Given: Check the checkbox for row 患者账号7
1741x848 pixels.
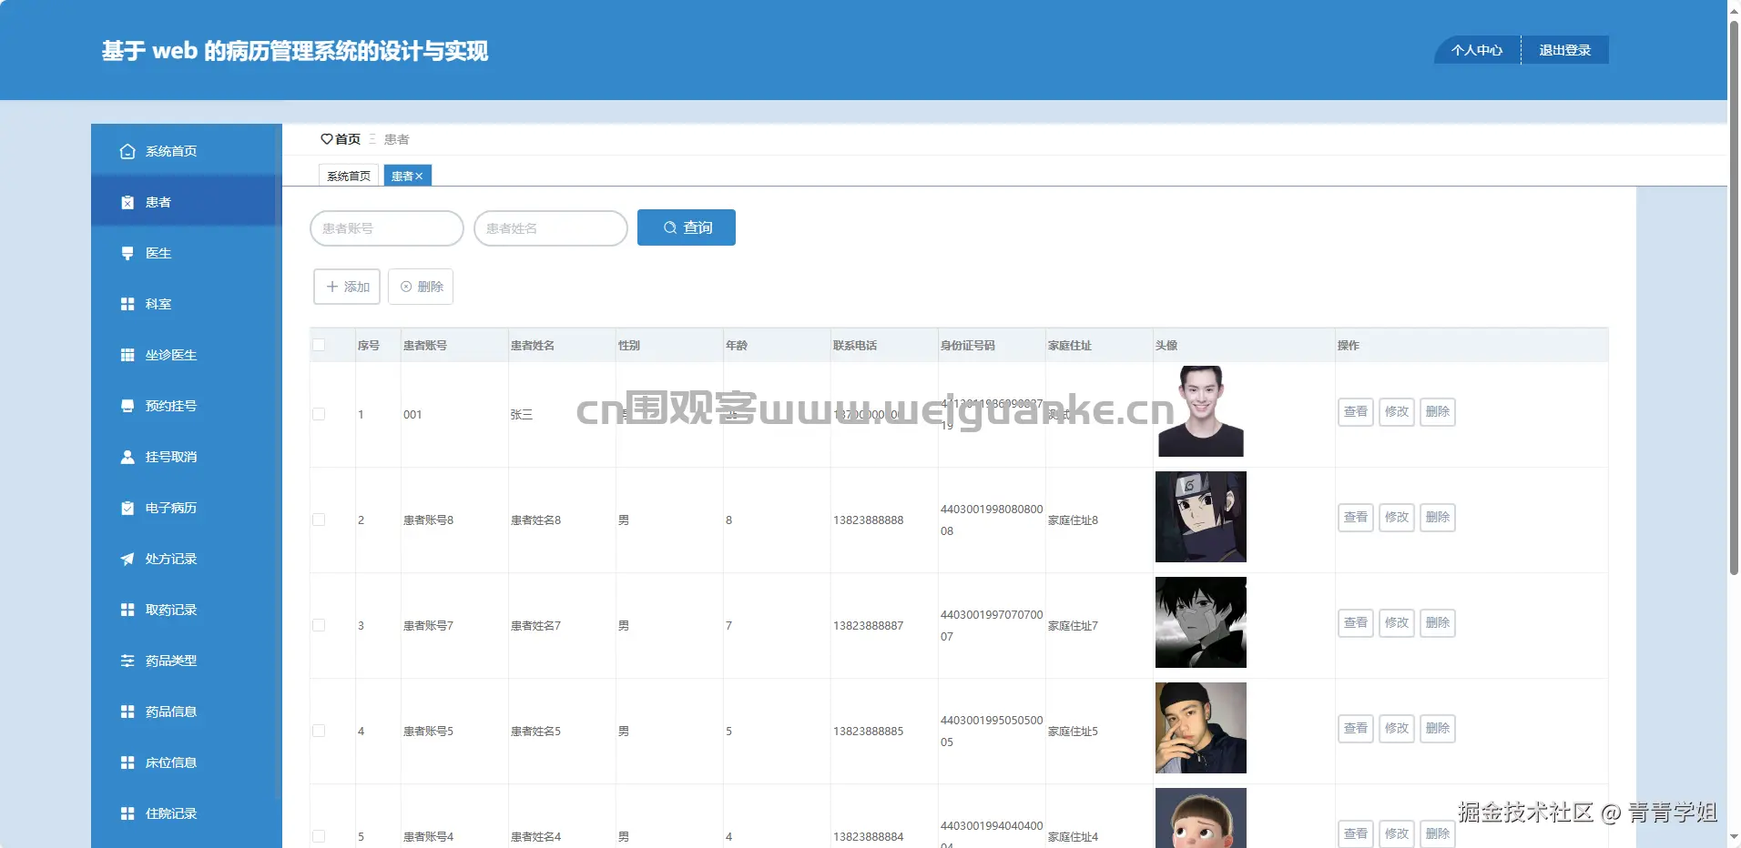Looking at the screenshot, I should [x=319, y=625].
